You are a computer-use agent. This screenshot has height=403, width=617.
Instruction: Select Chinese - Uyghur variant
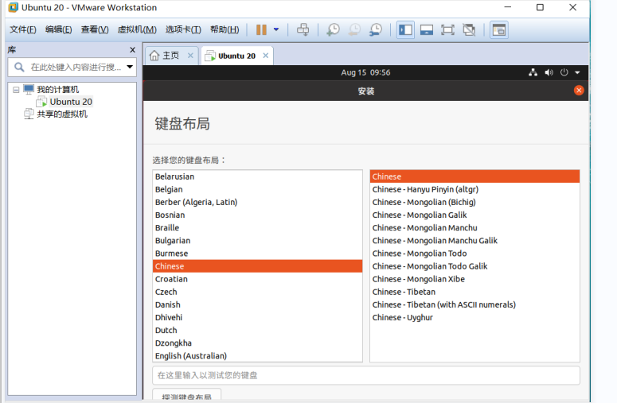click(474, 317)
